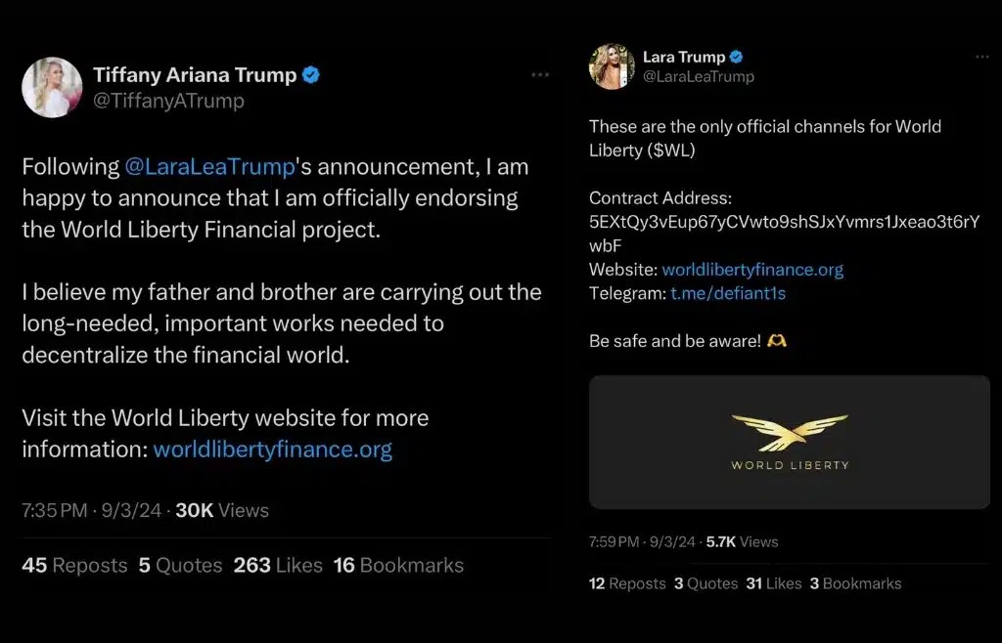Open the @LaraLeaTrump mention link
Image resolution: width=1002 pixels, height=643 pixels.
tap(209, 166)
